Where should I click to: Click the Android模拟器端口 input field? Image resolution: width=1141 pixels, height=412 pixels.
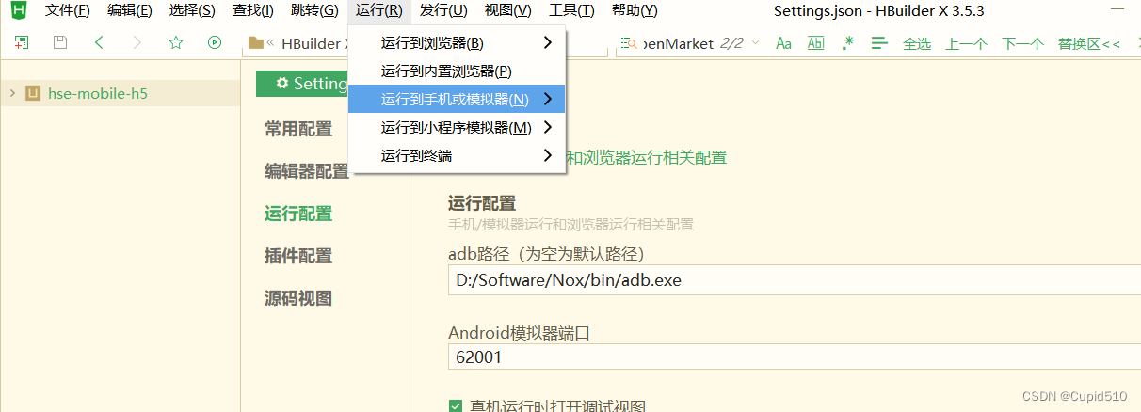[x=794, y=357]
